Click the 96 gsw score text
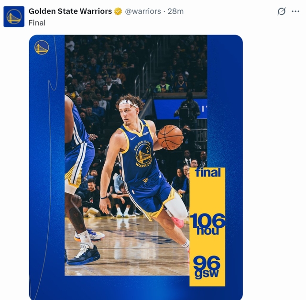 [207, 267]
